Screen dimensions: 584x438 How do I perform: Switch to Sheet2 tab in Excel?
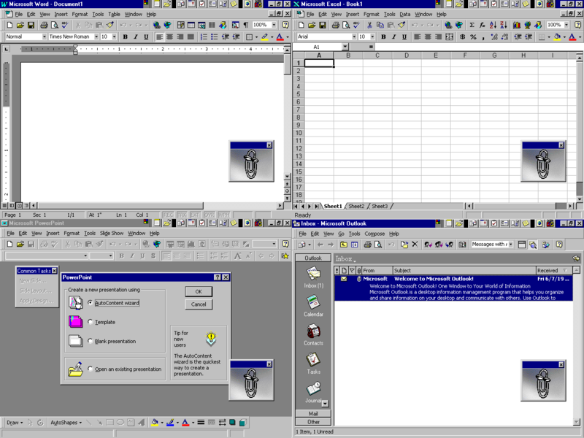[x=357, y=206]
